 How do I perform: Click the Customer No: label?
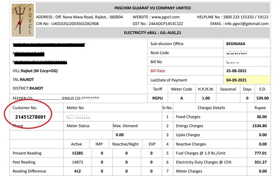point(25,108)
